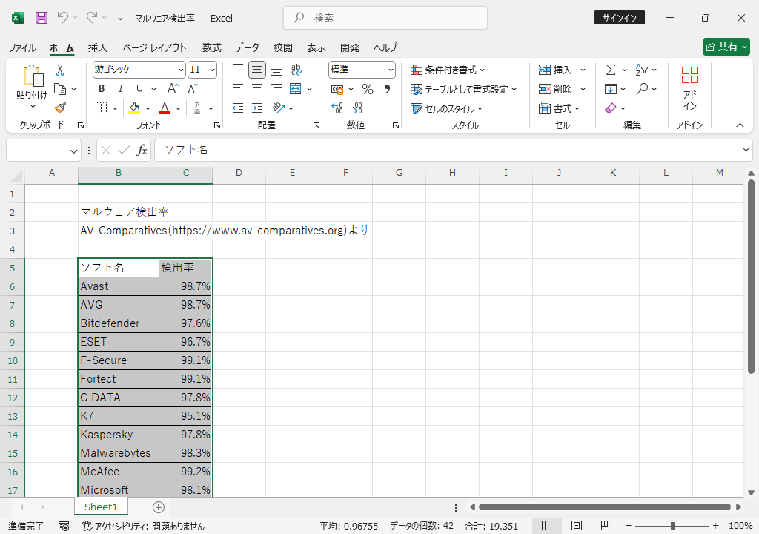Viewport: 759px width, 534px height.
Task: Click column header F
Action: pos(345,173)
